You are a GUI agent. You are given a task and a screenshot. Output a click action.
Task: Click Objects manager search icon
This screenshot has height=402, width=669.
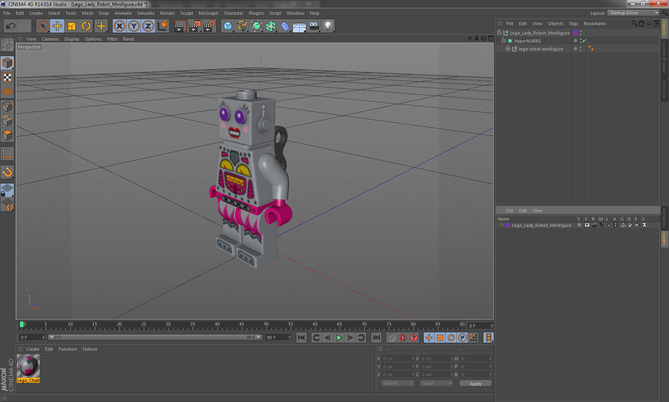tap(634, 23)
